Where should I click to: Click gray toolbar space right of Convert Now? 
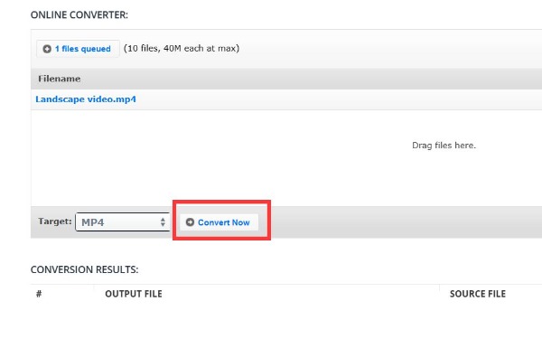(406, 222)
